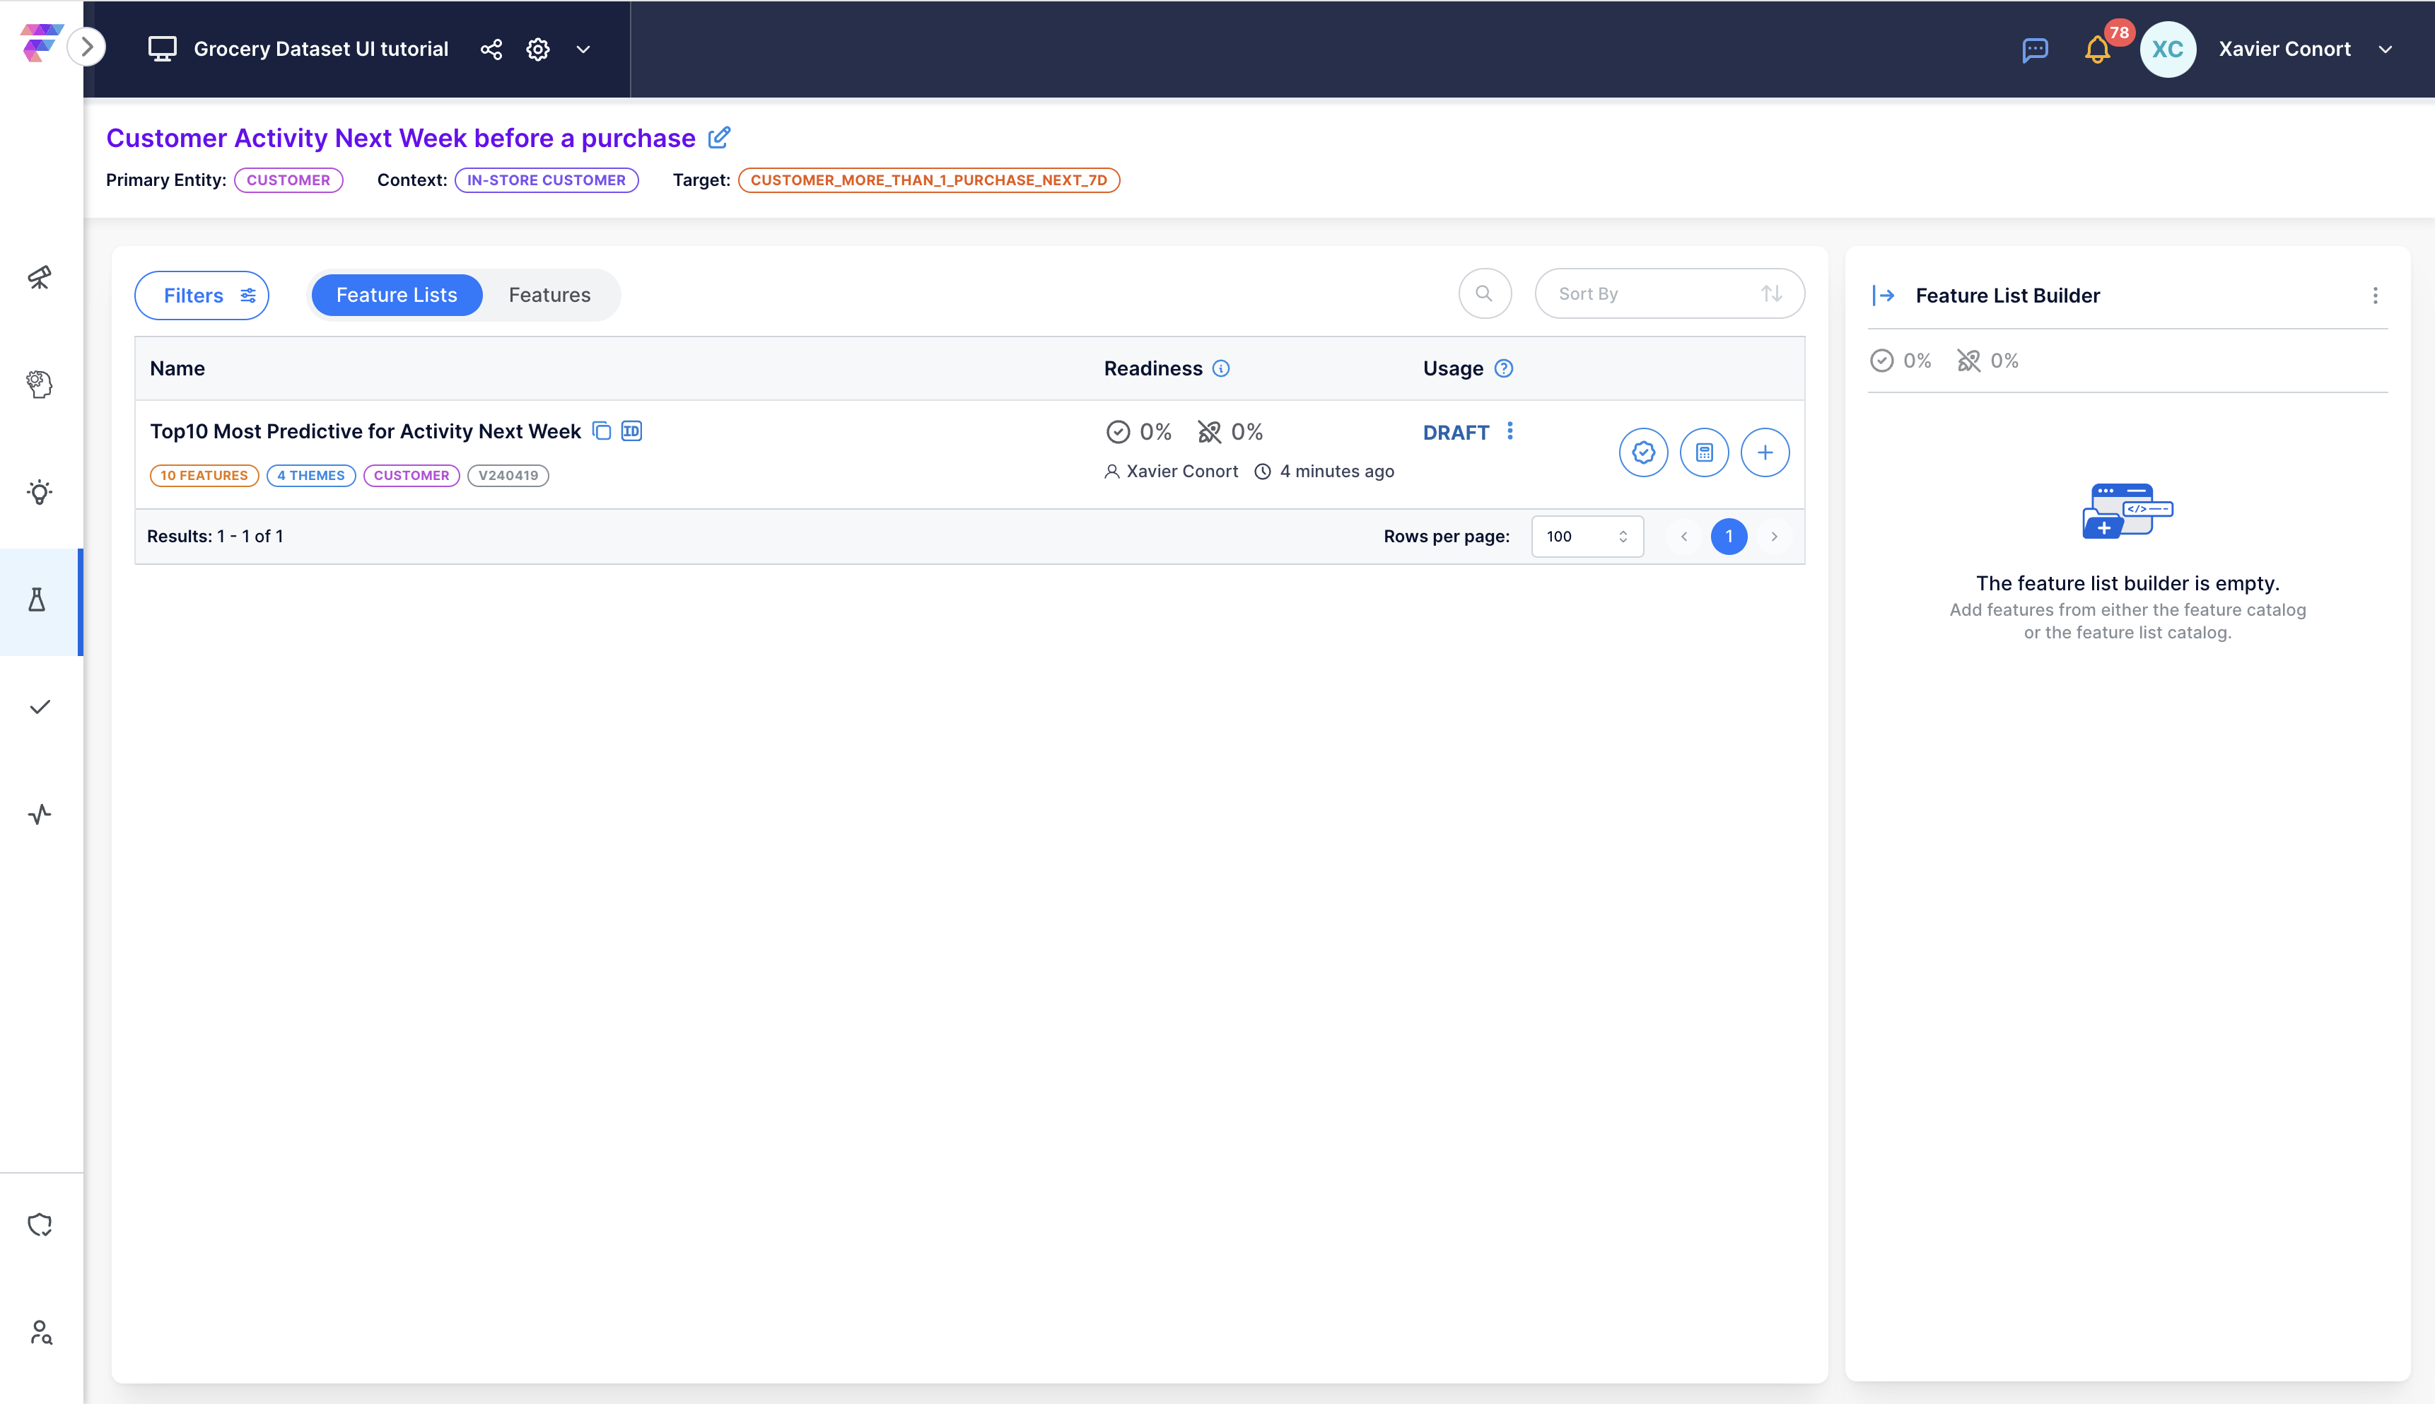Expand the Xavier Conort user menu chevron
Viewport: 2435px width, 1404px height.
[x=2386, y=49]
